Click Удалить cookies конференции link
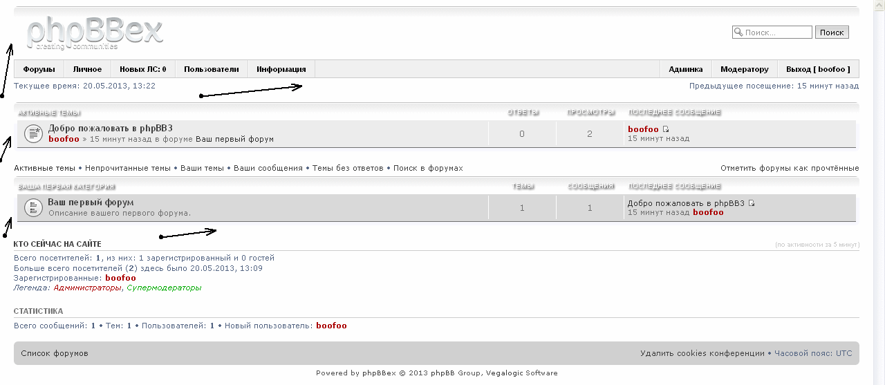 [702, 353]
